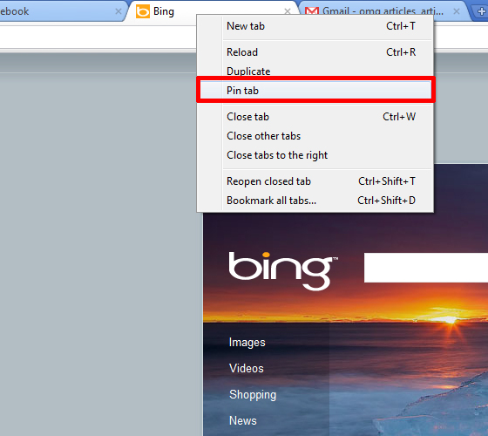This screenshot has width=488, height=436.
Task: Open the Images link on Bing
Action: (247, 342)
